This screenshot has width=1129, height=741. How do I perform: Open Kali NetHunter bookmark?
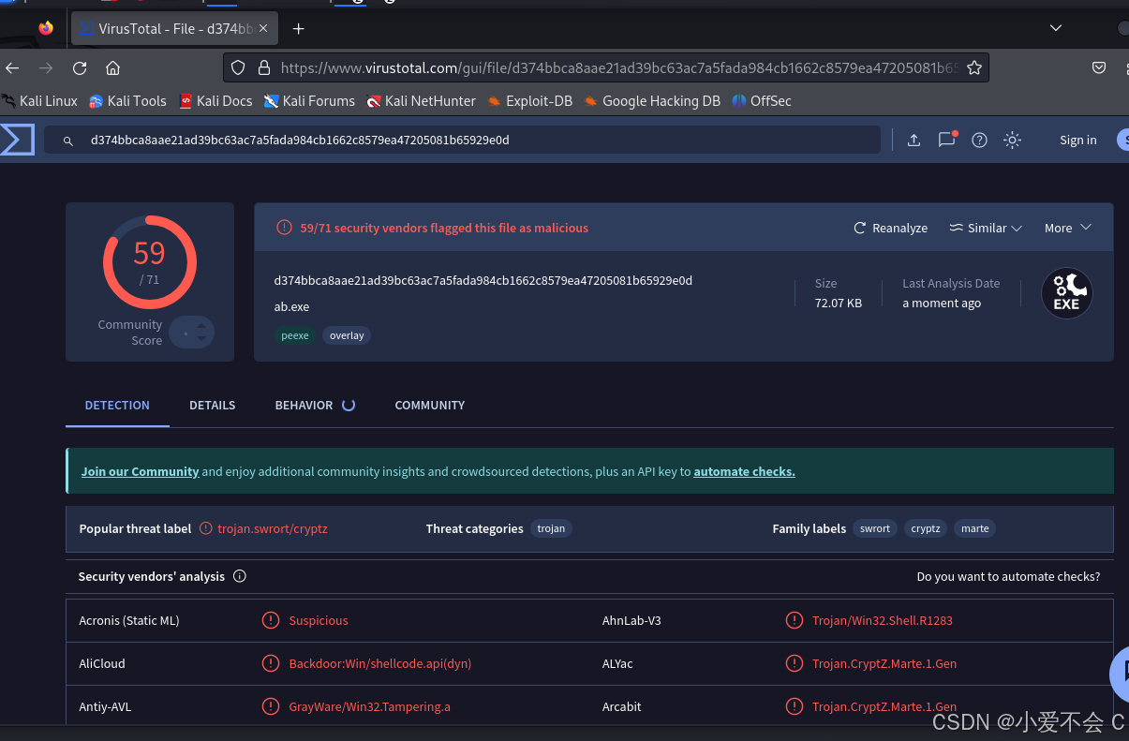422,100
